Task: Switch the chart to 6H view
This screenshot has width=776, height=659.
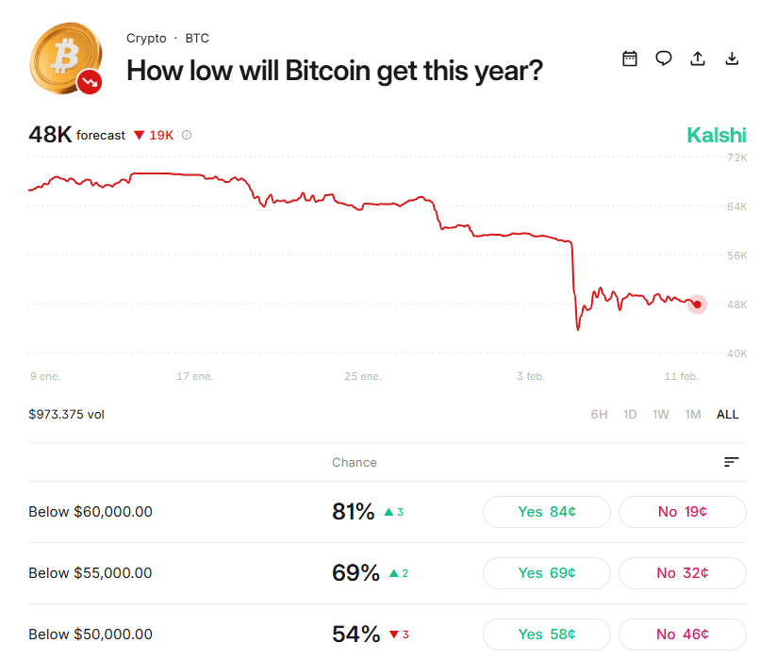Action: [599, 414]
